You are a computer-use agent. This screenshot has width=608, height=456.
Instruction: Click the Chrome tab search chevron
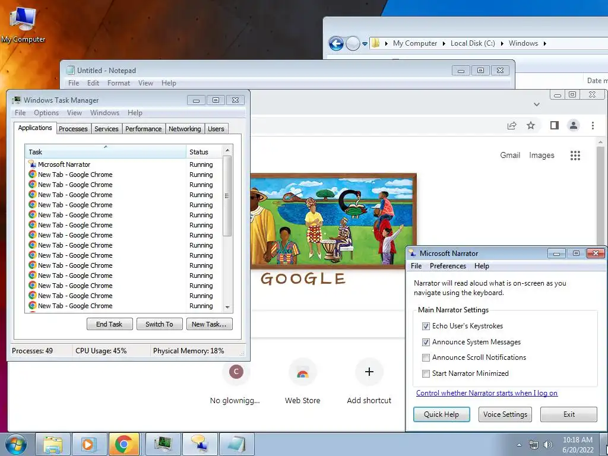click(x=537, y=104)
